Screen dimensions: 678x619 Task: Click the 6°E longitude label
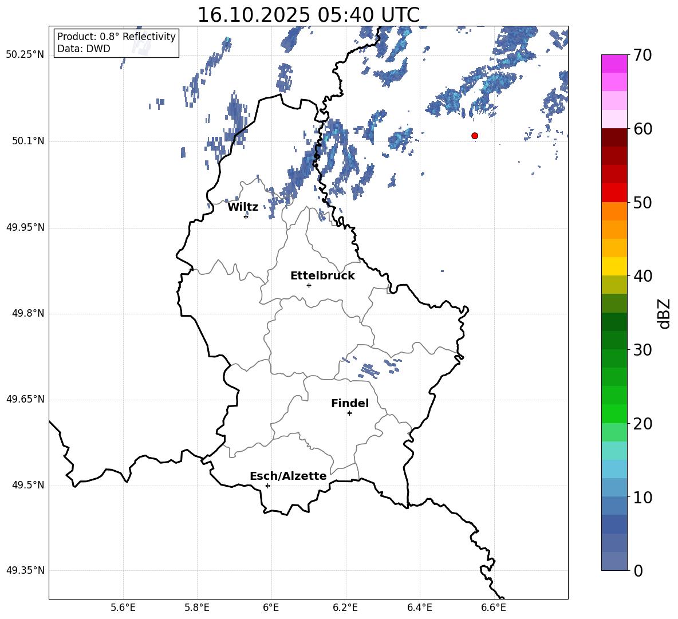pos(271,608)
